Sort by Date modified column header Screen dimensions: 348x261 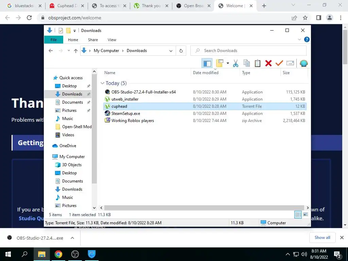pyautogui.click(x=206, y=73)
